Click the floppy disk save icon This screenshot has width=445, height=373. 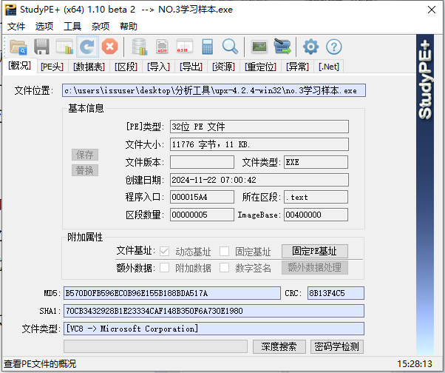pos(41,47)
